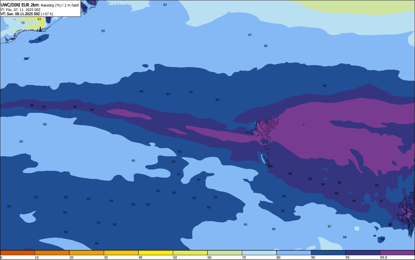Click the 30–40% amber legend swatch
This screenshot has width=415, height=260.
(121, 253)
